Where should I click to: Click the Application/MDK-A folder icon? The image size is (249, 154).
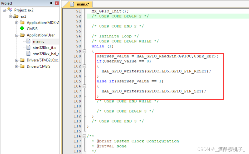coord(22,22)
